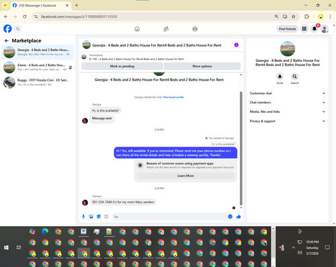Choose a GIF icon in composer
This screenshot has width=336, height=267.
(106, 217)
